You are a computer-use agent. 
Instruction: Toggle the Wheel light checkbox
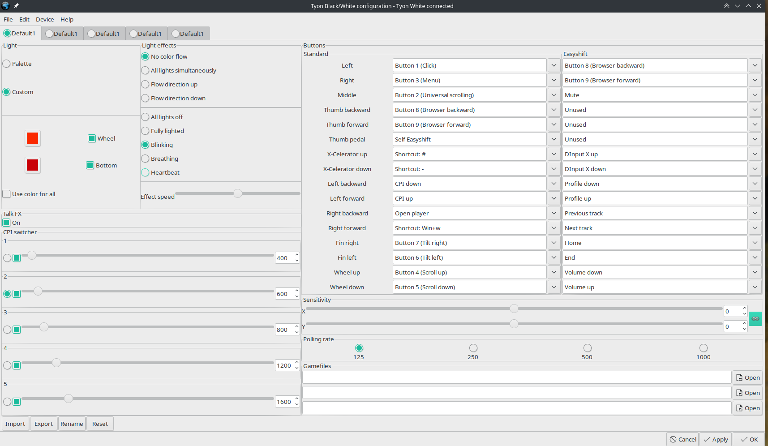[92, 138]
